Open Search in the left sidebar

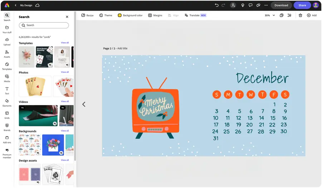tap(7, 17)
